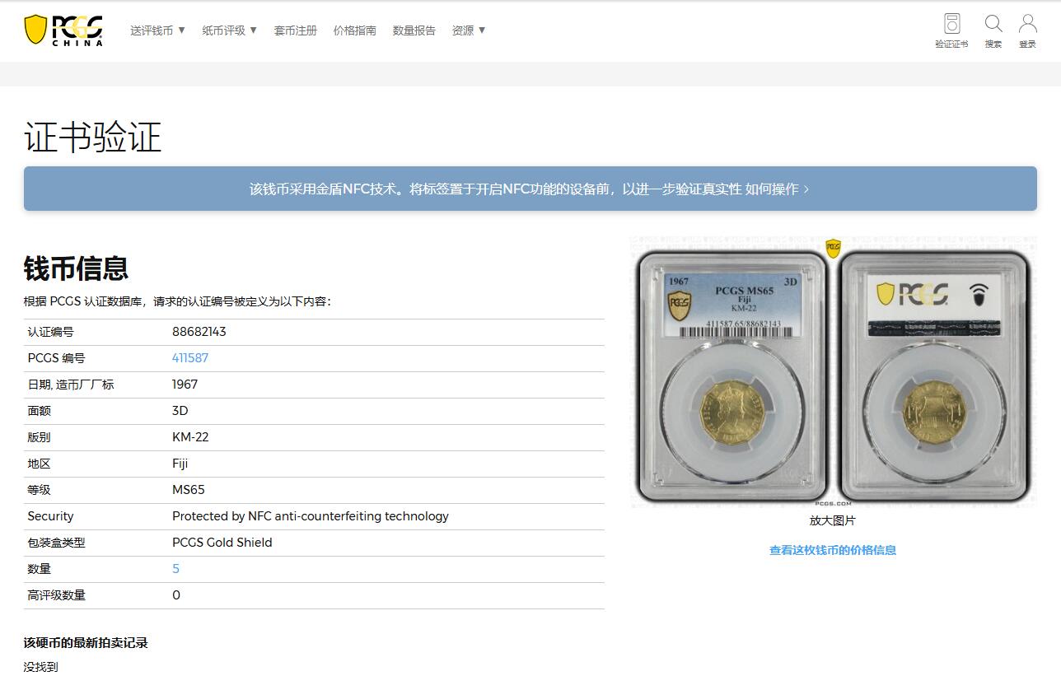
Task: Click the 登录 login icon
Action: [x=1027, y=30]
